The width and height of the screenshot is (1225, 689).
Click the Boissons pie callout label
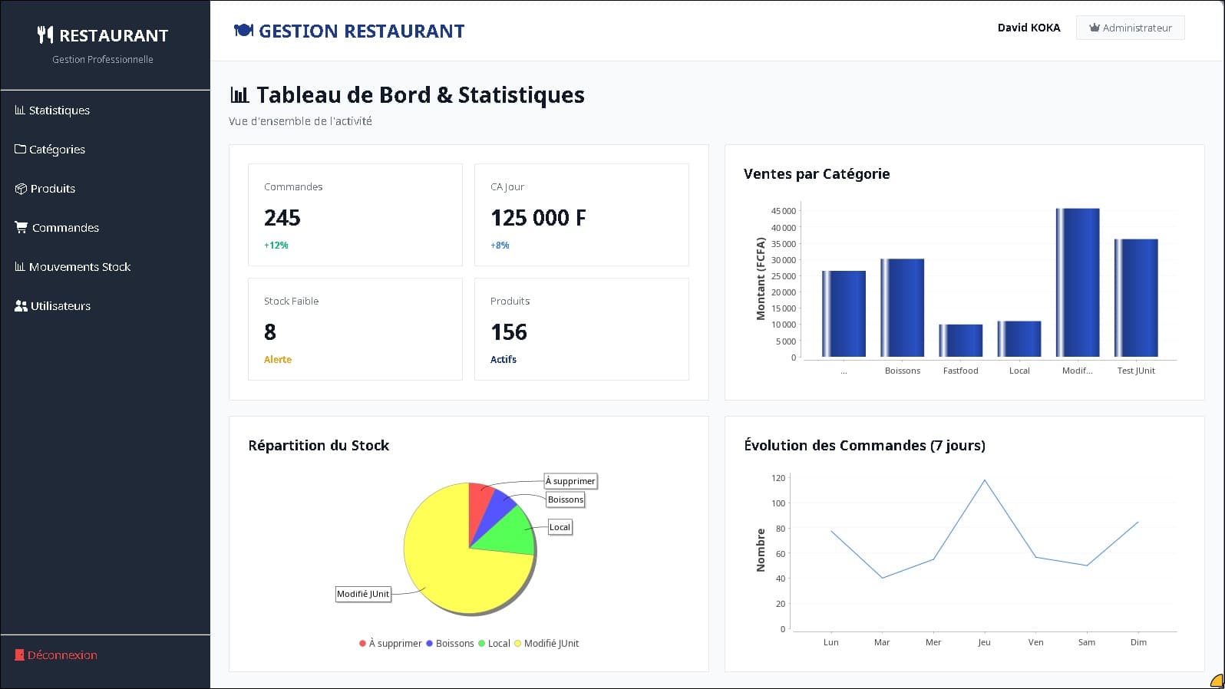tap(566, 499)
